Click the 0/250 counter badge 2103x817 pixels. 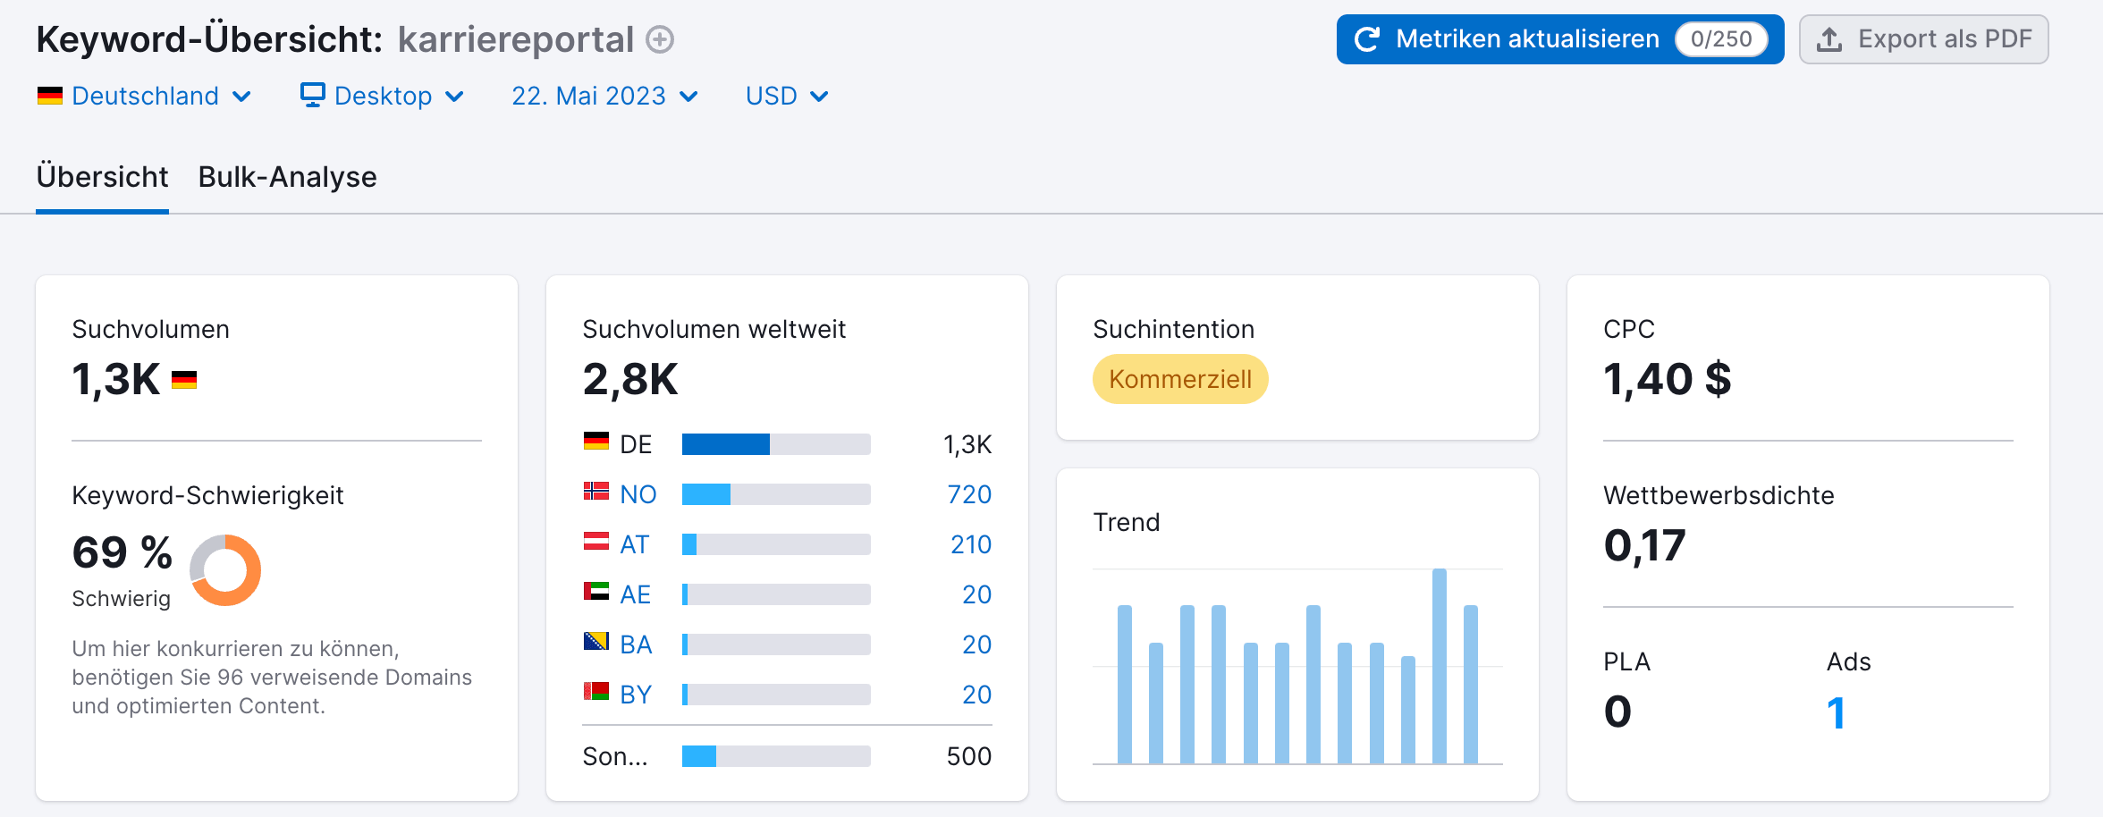[x=1721, y=39]
